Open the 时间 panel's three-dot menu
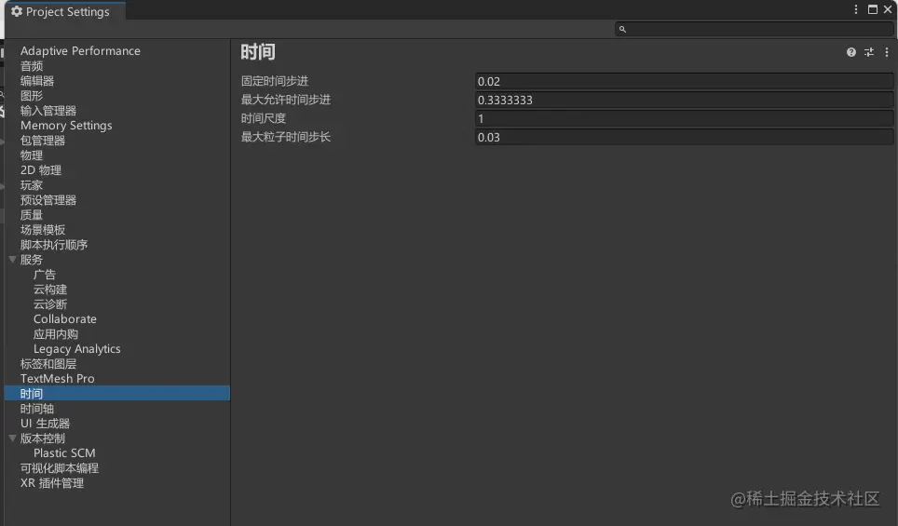The width and height of the screenshot is (898, 526). click(x=887, y=52)
